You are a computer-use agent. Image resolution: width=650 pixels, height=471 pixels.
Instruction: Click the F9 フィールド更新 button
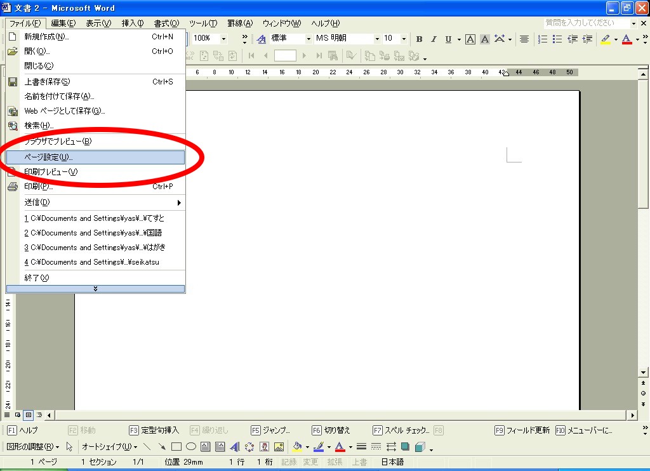[x=522, y=430]
